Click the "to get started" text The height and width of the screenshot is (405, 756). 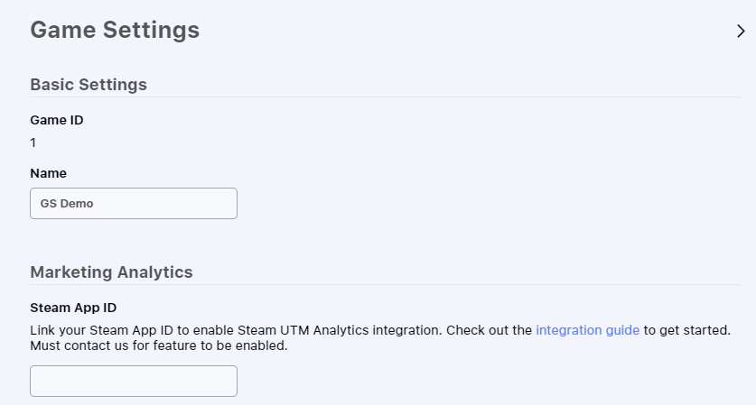(685, 330)
